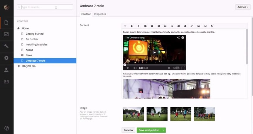The height and width of the screenshot is (134, 253).
Task: Open the Settings wrench section
Action: point(6,46)
